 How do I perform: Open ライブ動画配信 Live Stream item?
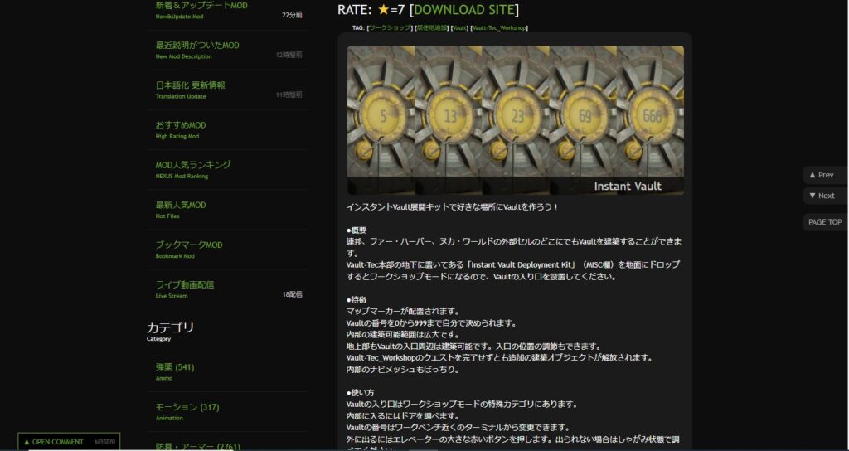[228, 289]
